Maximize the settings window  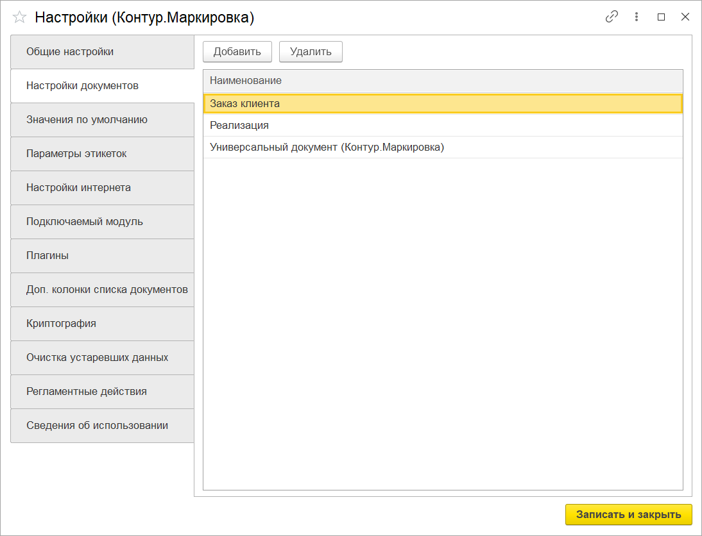(x=661, y=17)
